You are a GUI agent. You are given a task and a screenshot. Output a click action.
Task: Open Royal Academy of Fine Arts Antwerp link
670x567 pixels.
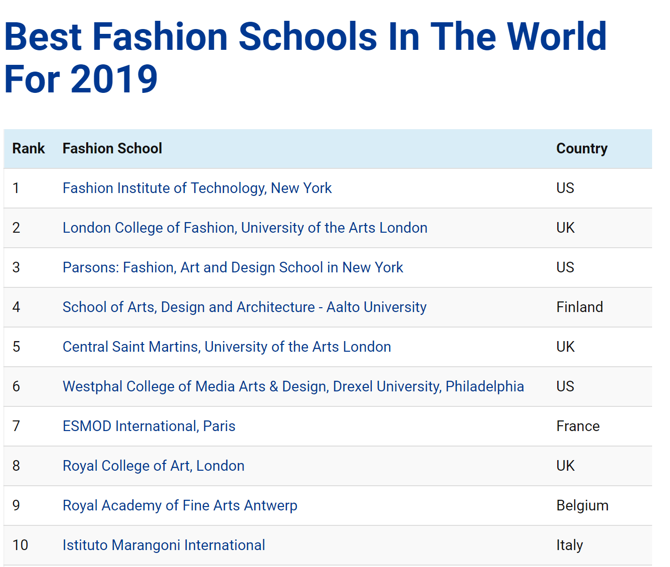(180, 506)
